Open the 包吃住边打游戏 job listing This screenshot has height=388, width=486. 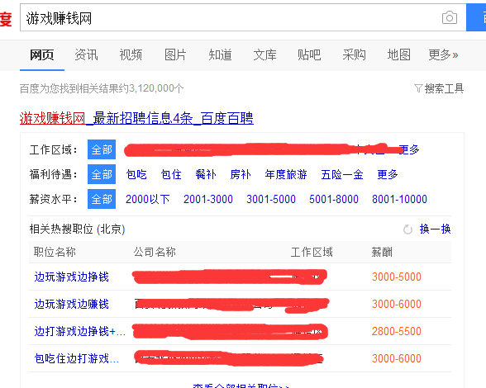(x=77, y=358)
